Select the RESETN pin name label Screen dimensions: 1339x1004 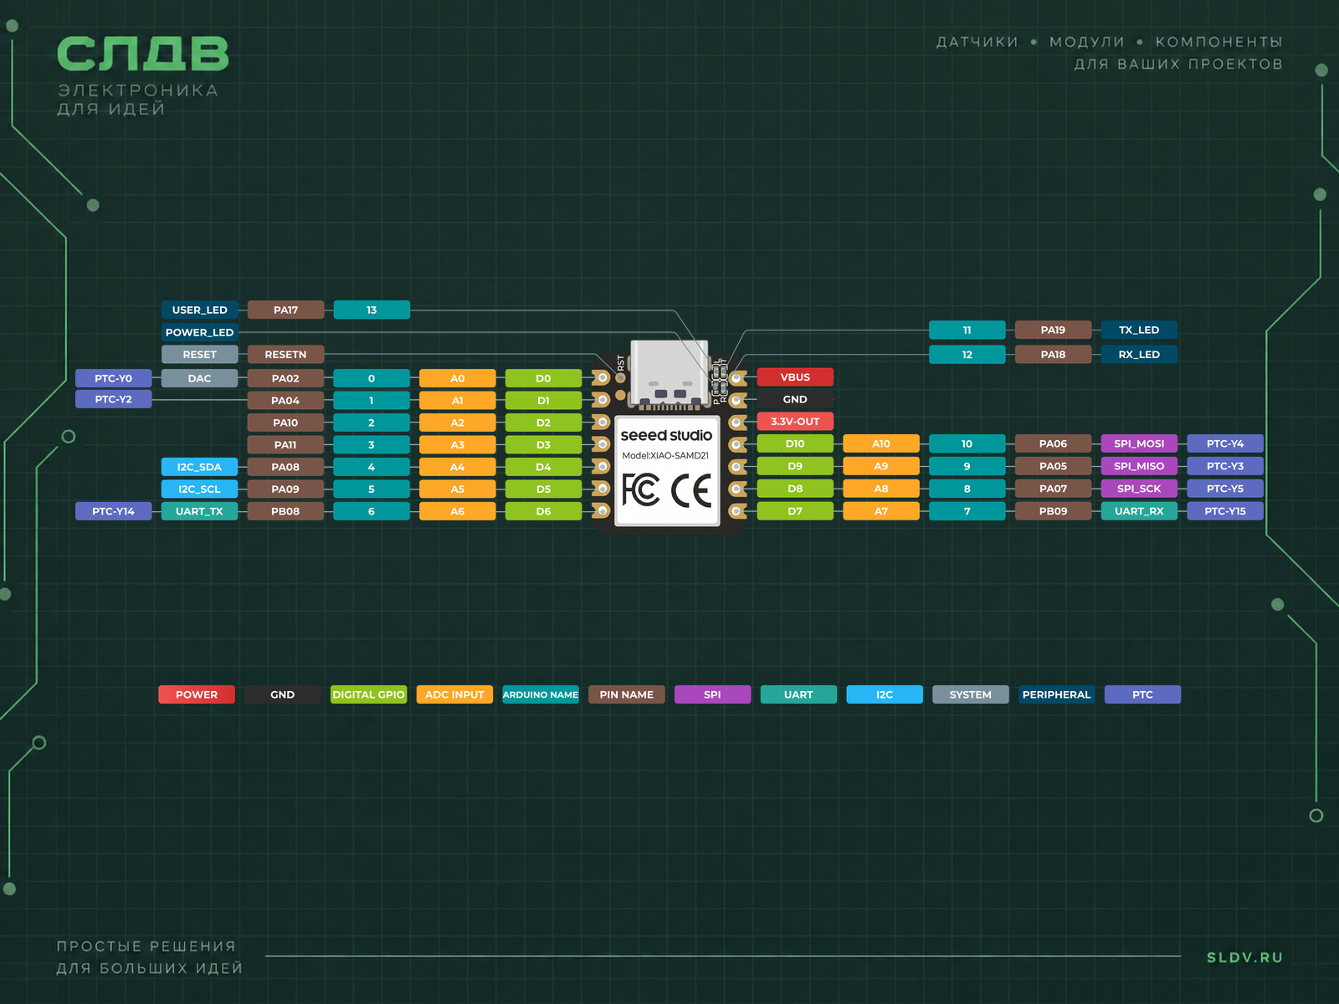coord(285,355)
